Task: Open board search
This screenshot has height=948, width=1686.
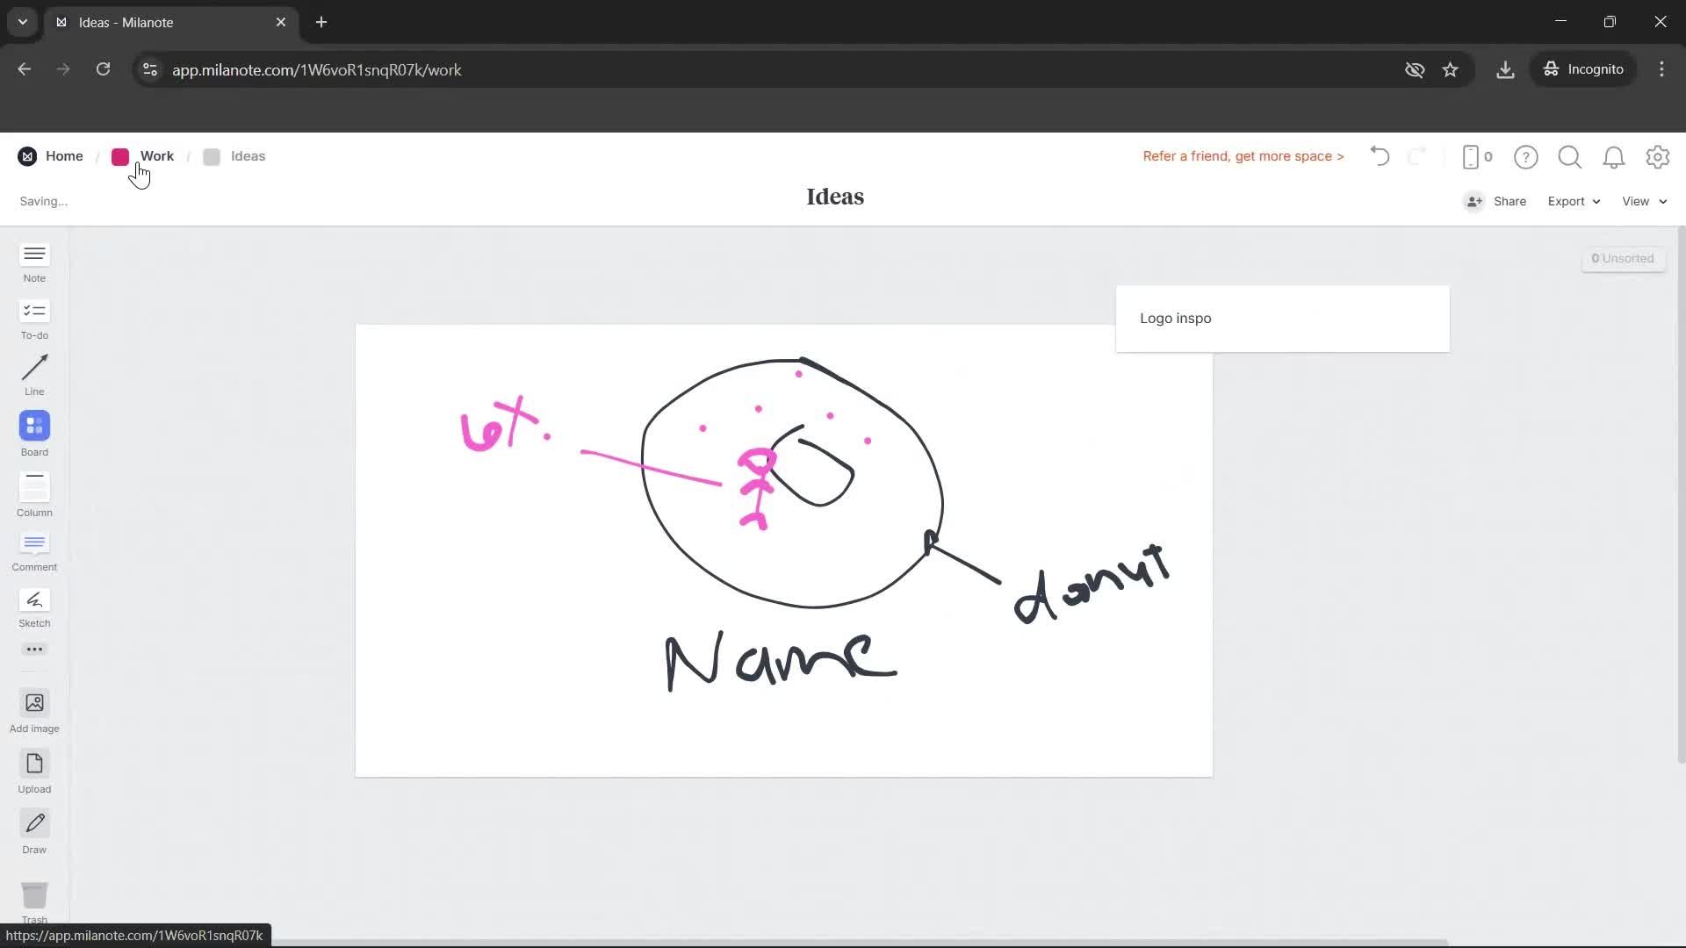Action: tap(1570, 156)
